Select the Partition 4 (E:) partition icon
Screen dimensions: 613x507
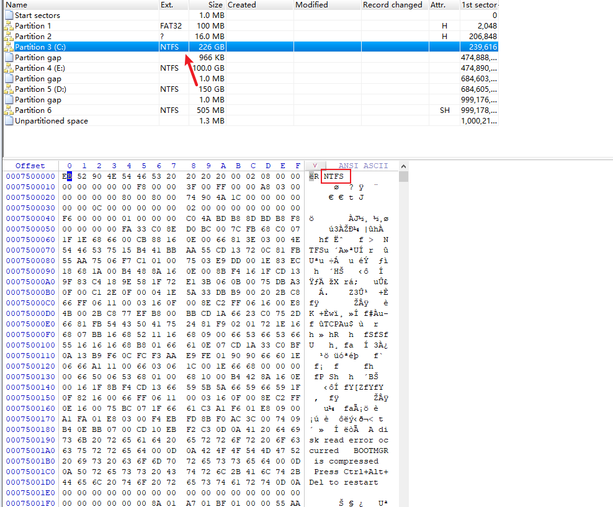click(9, 68)
